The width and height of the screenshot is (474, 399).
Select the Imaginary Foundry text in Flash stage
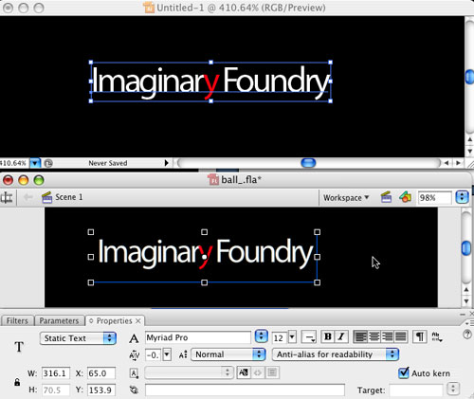pos(206,254)
